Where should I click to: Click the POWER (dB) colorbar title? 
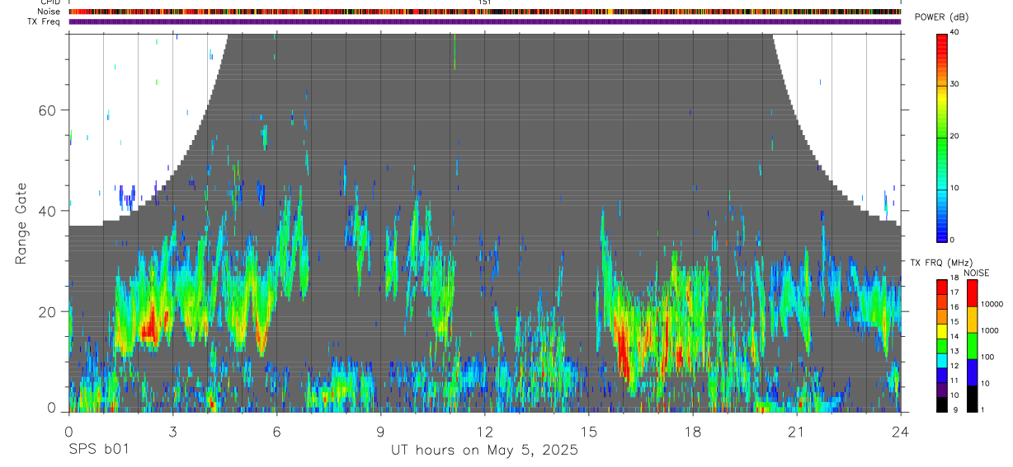[941, 18]
